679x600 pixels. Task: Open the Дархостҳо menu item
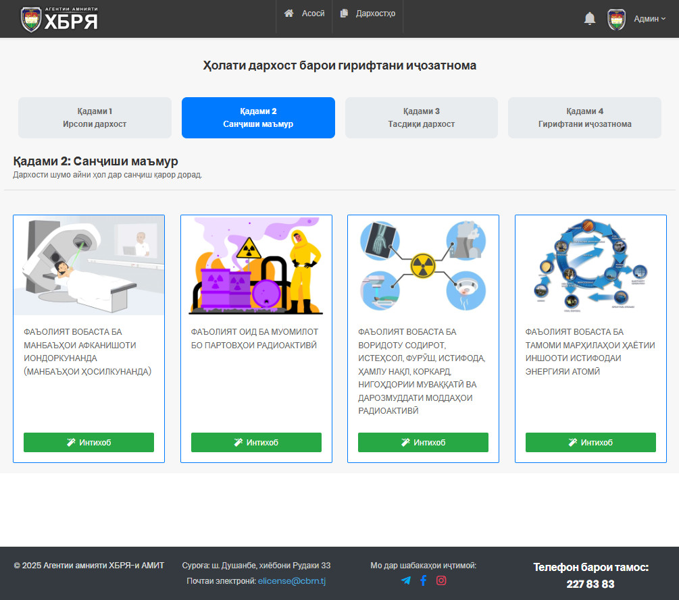375,13
